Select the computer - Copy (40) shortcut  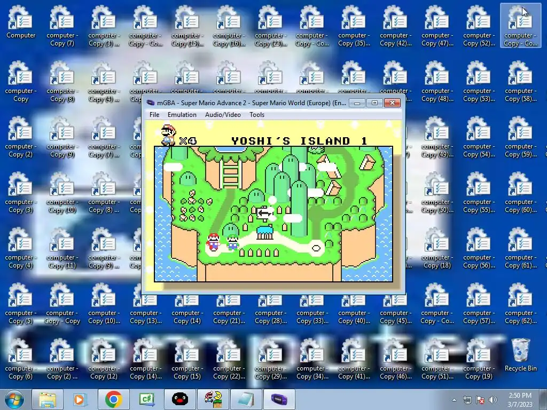[354, 310]
